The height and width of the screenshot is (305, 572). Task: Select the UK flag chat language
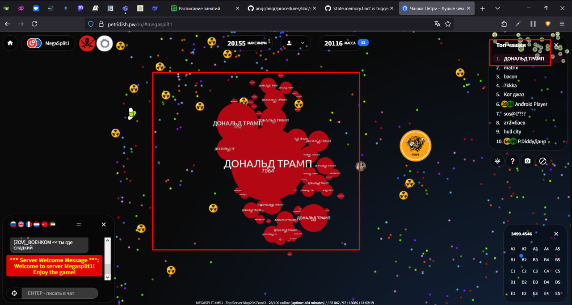21,225
